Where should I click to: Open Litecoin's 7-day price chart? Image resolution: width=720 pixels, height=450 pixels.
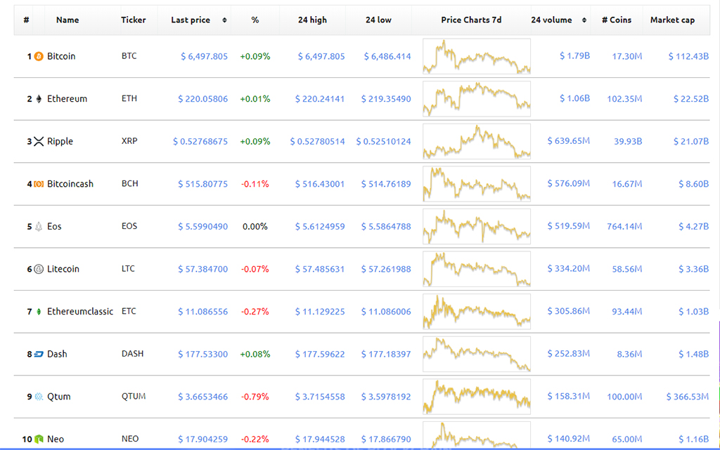(477, 269)
